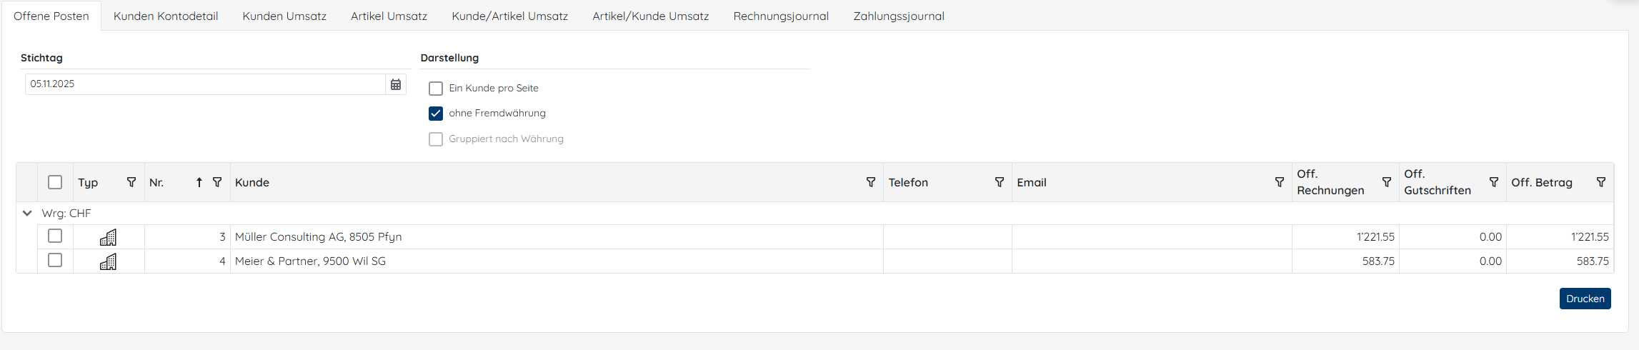
Task: Tick the select-all checkbox in table header
Action: [x=55, y=182]
